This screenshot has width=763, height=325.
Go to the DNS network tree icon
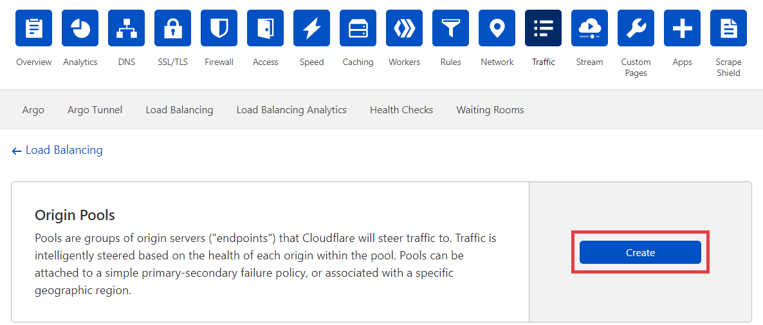pos(126,28)
